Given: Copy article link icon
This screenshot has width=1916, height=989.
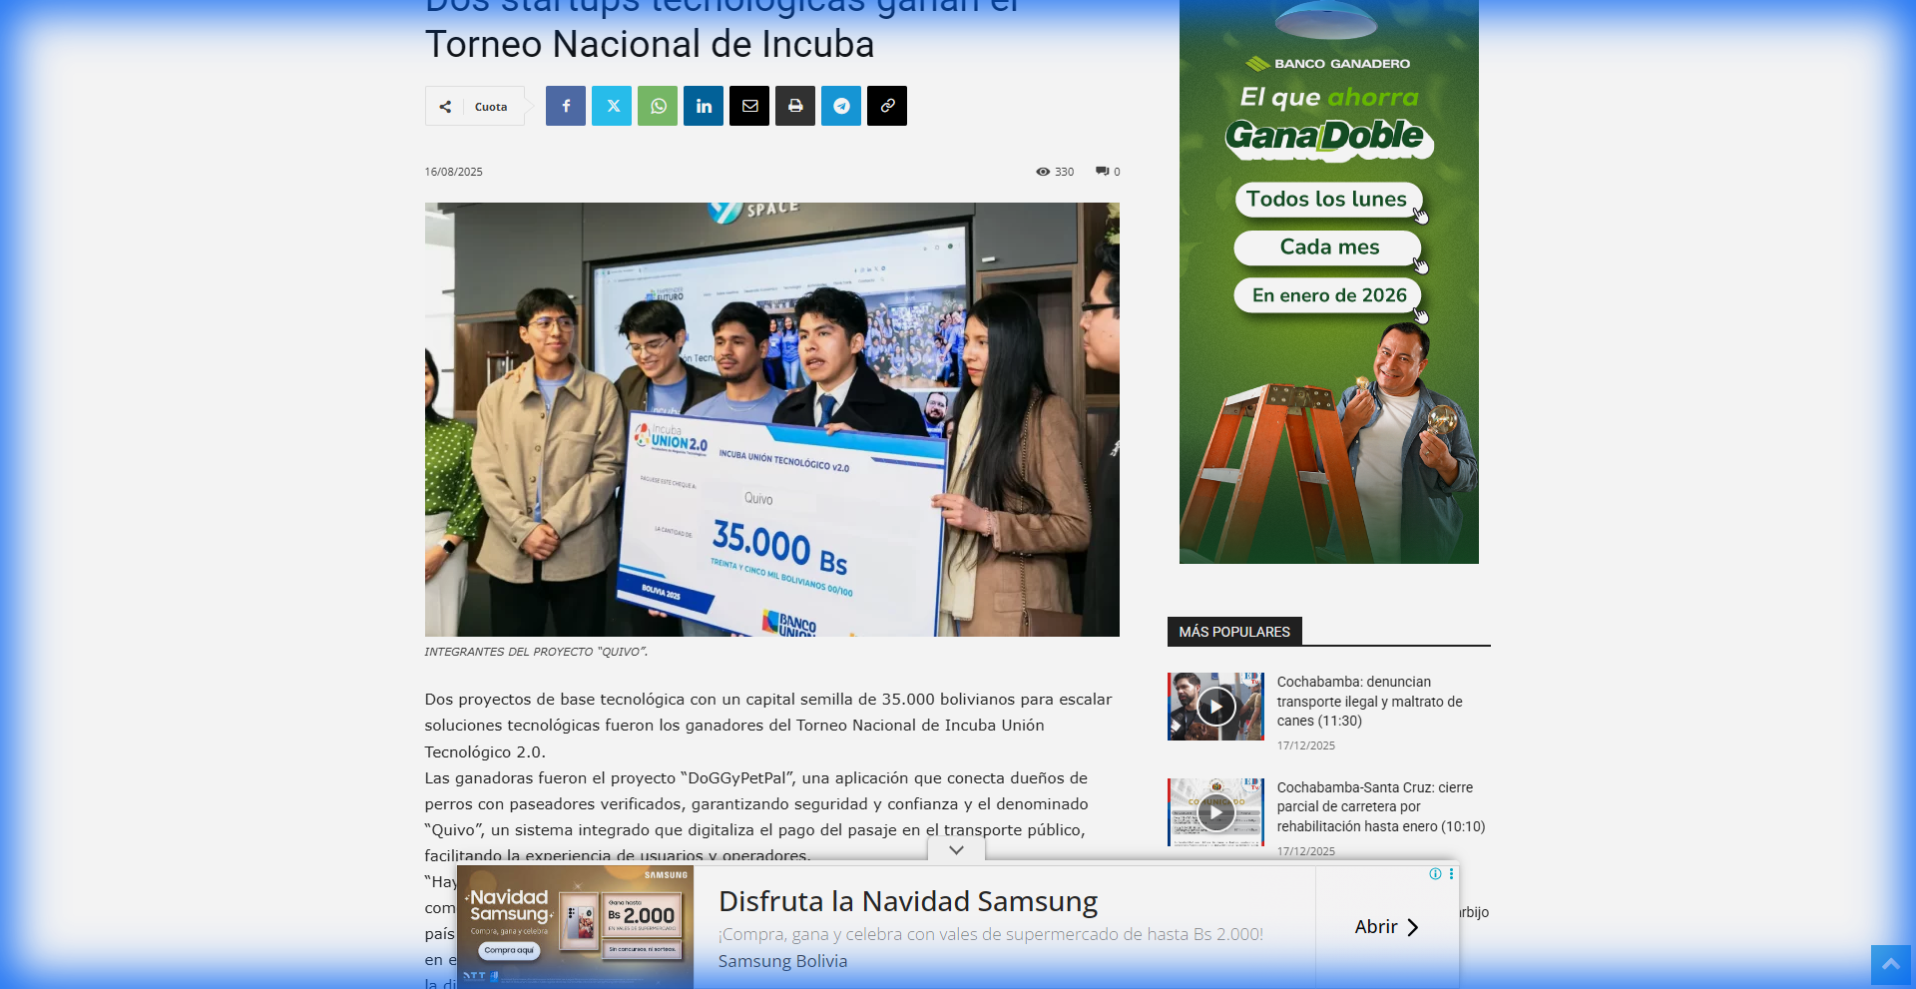Looking at the screenshot, I should (x=887, y=106).
